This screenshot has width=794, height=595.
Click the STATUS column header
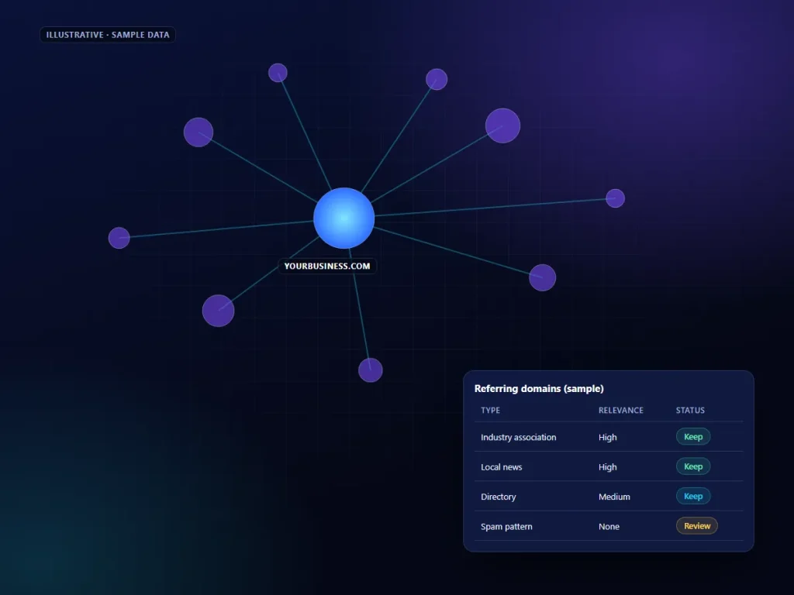coord(690,411)
